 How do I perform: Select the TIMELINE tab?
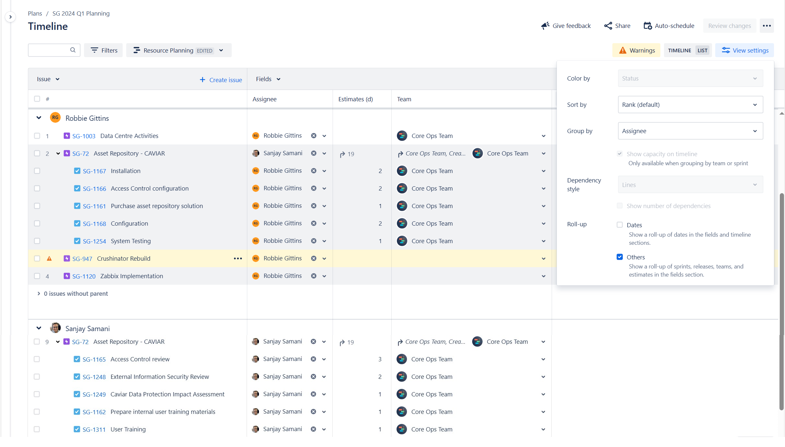[x=680, y=50]
